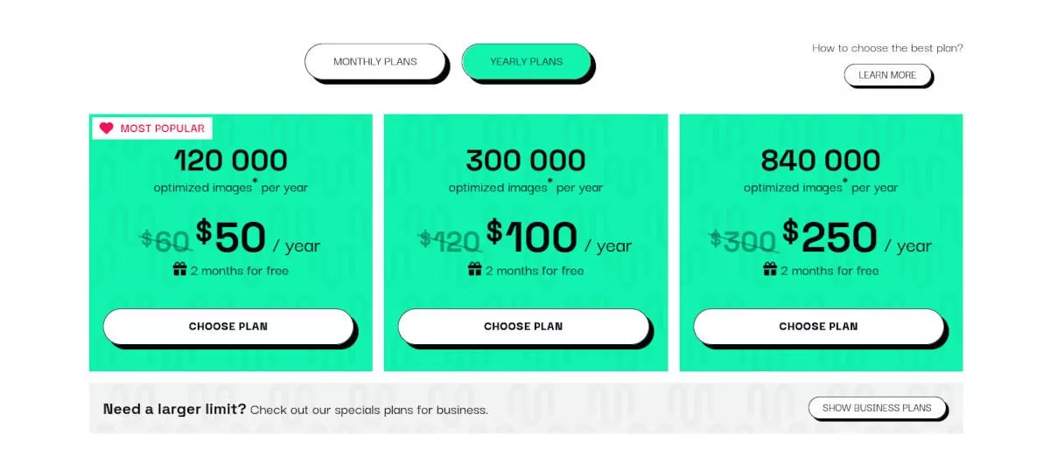Click the gift icon in the $100 plan
The width and height of the screenshot is (1050, 449).
pos(475,270)
